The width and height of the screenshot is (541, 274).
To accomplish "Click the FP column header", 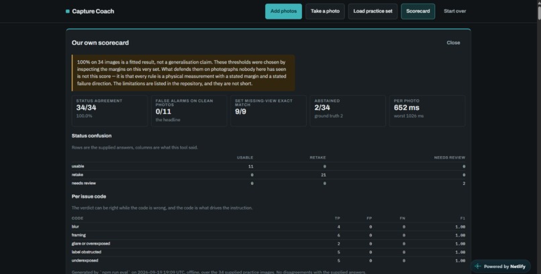I will pyautogui.click(x=369, y=218).
